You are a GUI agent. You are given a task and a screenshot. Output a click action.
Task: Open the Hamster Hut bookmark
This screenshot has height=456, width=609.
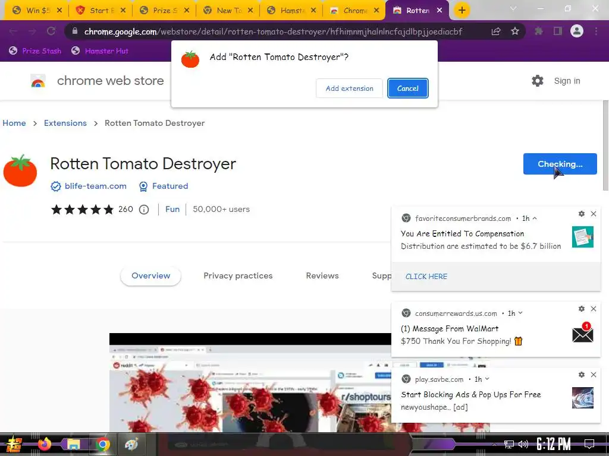coord(100,51)
